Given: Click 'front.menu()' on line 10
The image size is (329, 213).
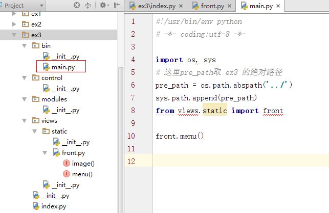Looking at the screenshot, I should [x=180, y=136].
